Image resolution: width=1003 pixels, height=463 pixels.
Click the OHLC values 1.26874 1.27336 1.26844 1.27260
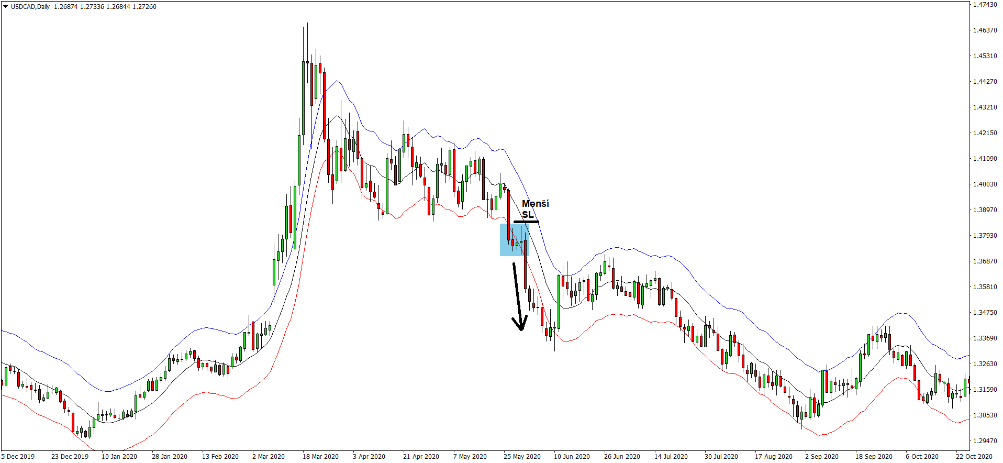[105, 7]
